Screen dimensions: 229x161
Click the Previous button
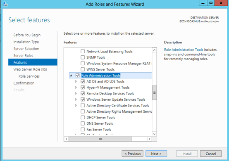(x=132, y=154)
